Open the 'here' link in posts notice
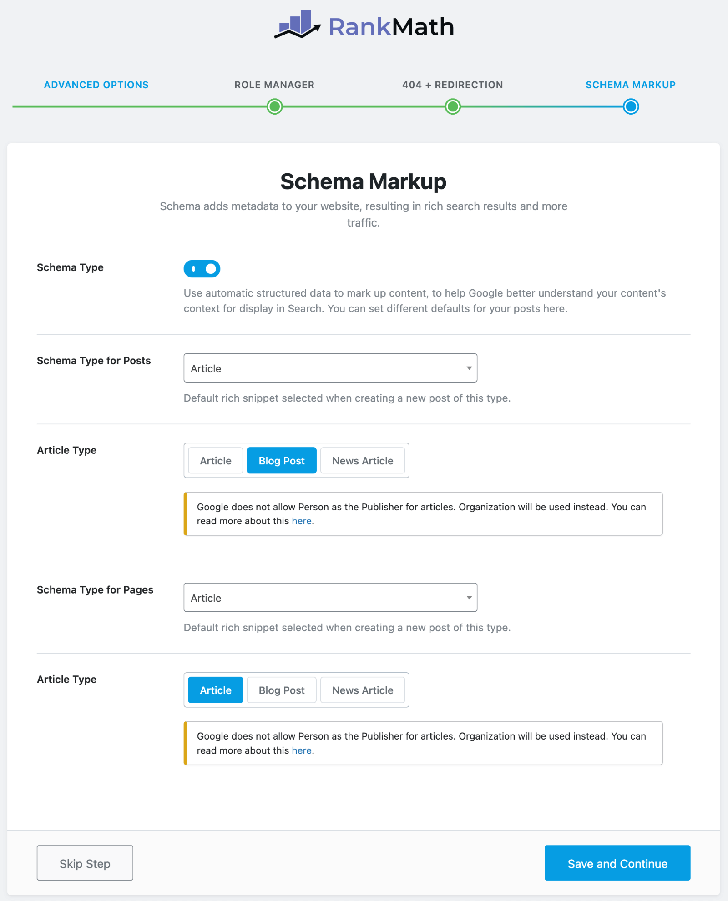This screenshot has width=728, height=901. 302,521
